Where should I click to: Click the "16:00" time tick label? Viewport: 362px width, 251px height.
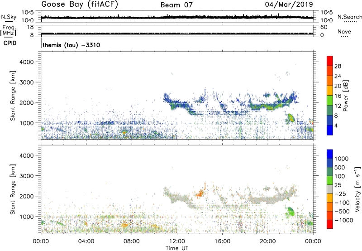222,241
